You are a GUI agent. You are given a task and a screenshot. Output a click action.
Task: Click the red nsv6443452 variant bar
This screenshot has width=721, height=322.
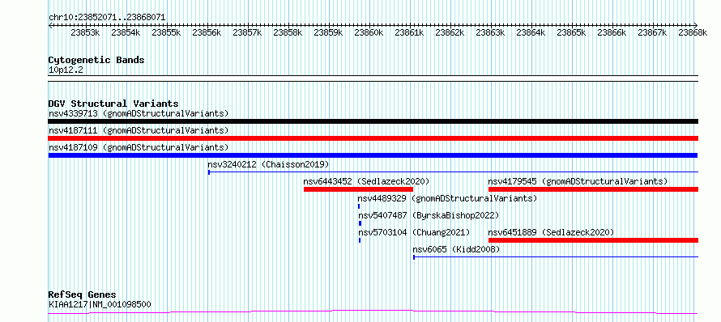[358, 189]
